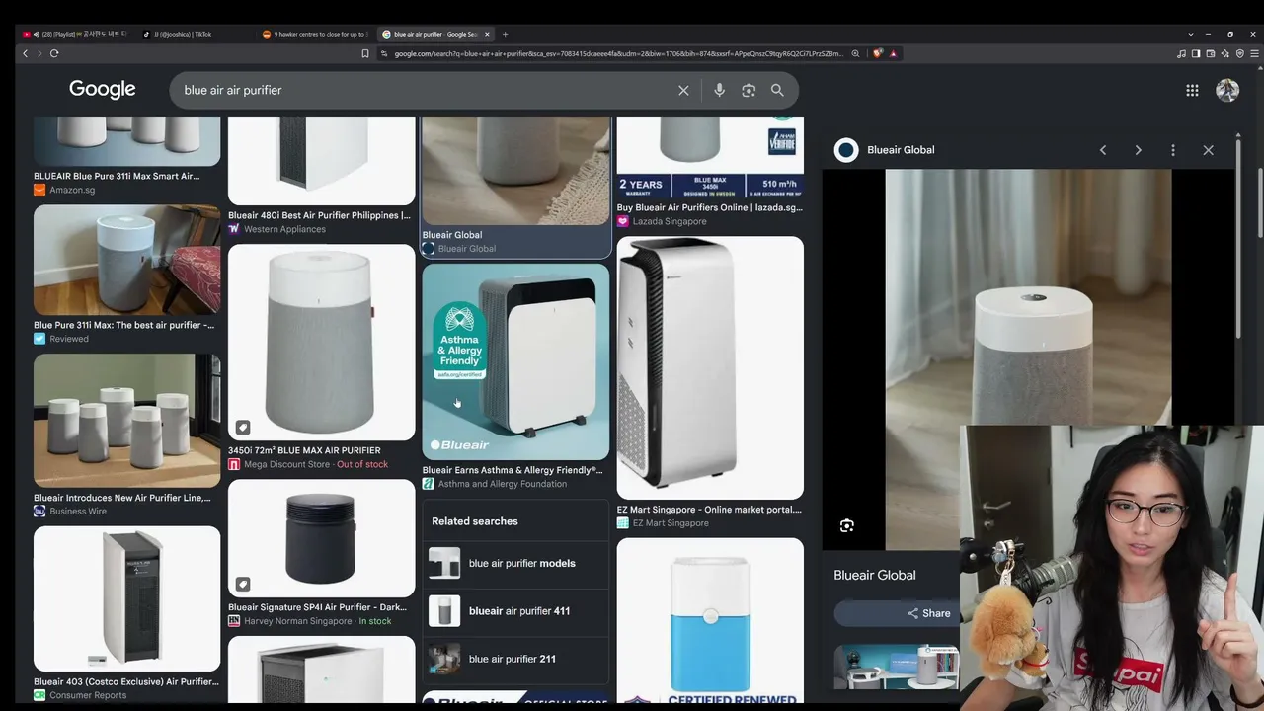Open the Google account profile picture
The height and width of the screenshot is (711, 1264).
[x=1227, y=90]
